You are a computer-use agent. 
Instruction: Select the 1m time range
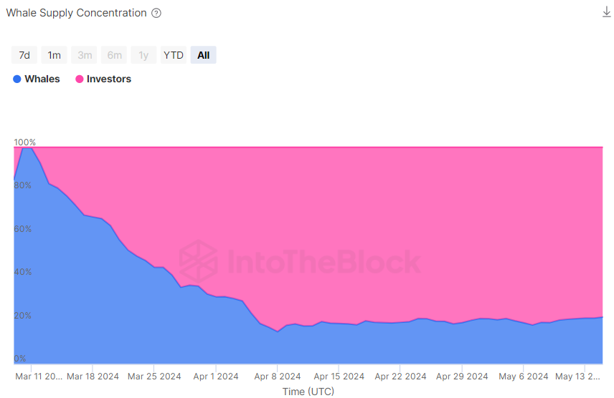[55, 55]
